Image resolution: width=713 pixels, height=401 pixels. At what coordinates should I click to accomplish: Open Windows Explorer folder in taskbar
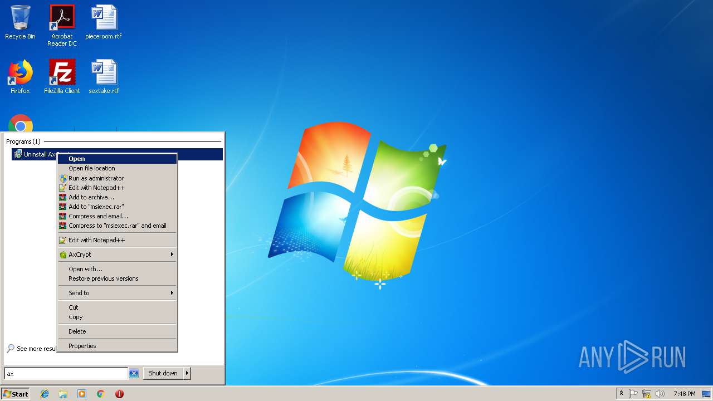[x=63, y=394]
